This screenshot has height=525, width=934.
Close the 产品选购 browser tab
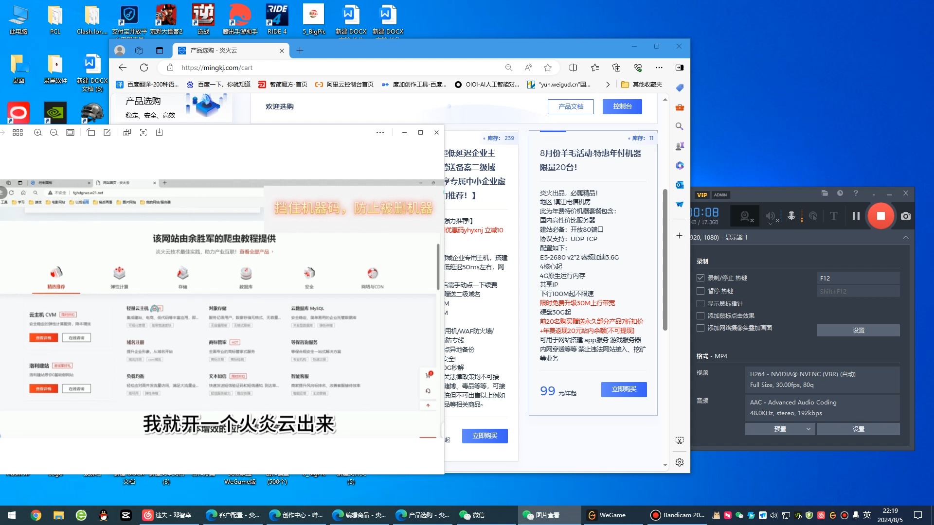[x=282, y=51]
